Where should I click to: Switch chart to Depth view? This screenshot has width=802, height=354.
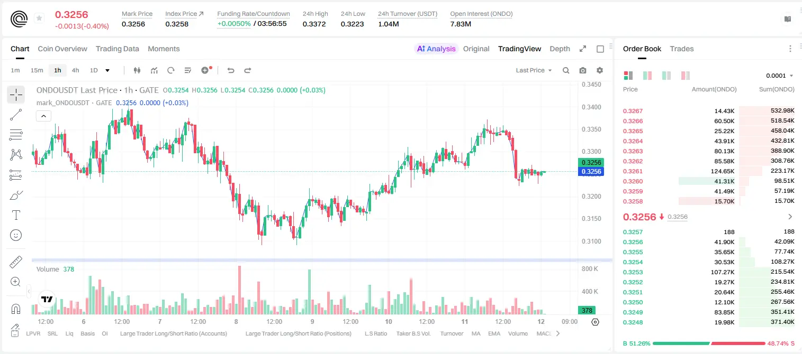(560, 49)
